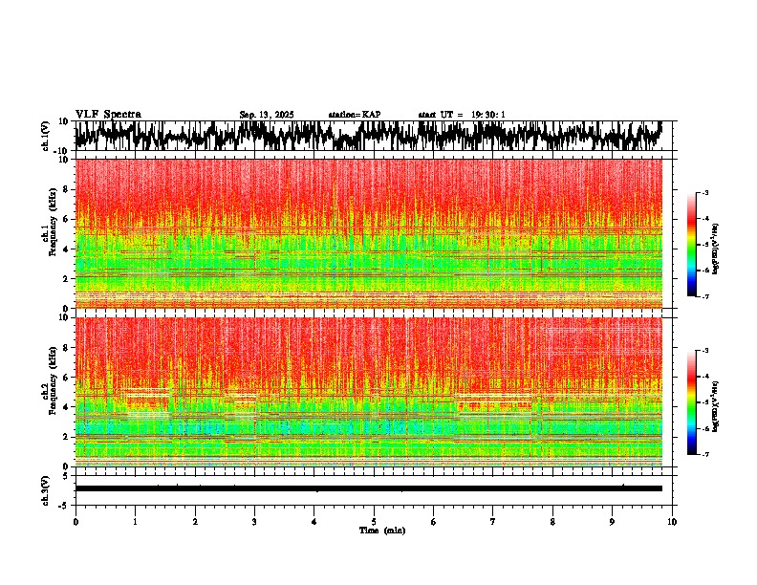This screenshot has width=757, height=585.
Task: Click the ch.2 color scale bar
Action: point(691,402)
